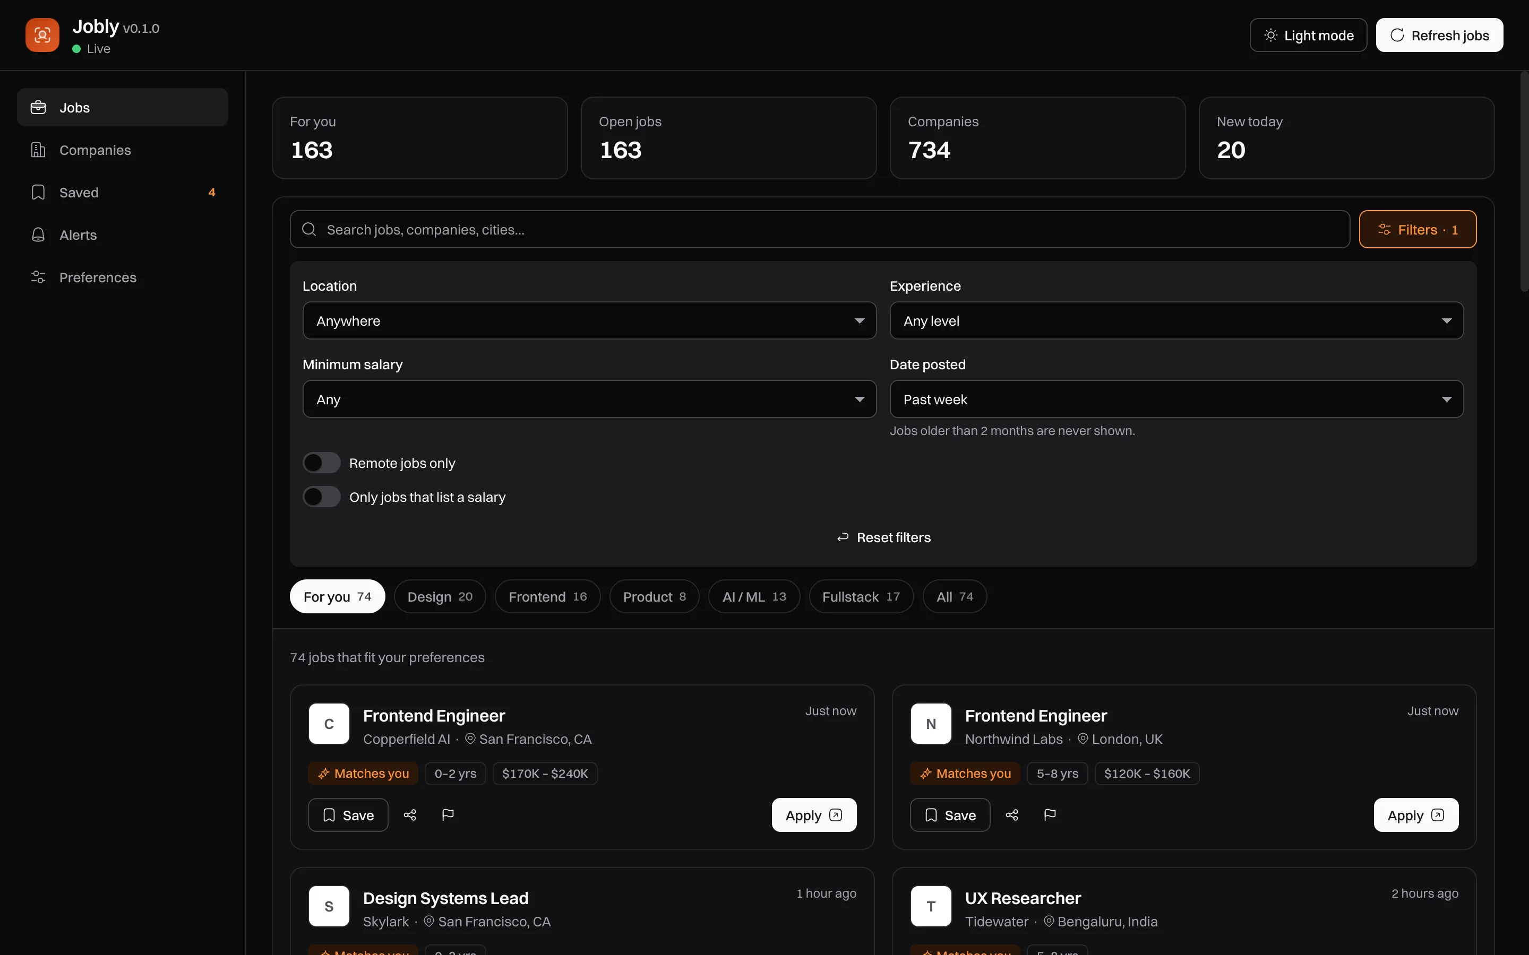Click the sun icon in Light mode button
Screen dimensions: 1529x955
pyautogui.click(x=1270, y=36)
